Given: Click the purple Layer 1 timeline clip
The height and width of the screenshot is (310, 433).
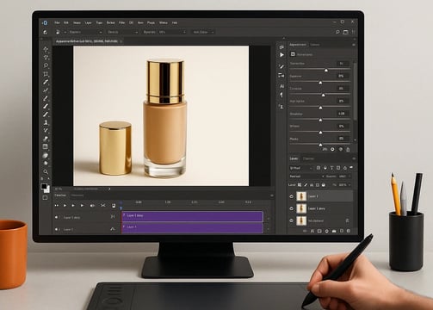Looking at the screenshot, I should point(192,228).
